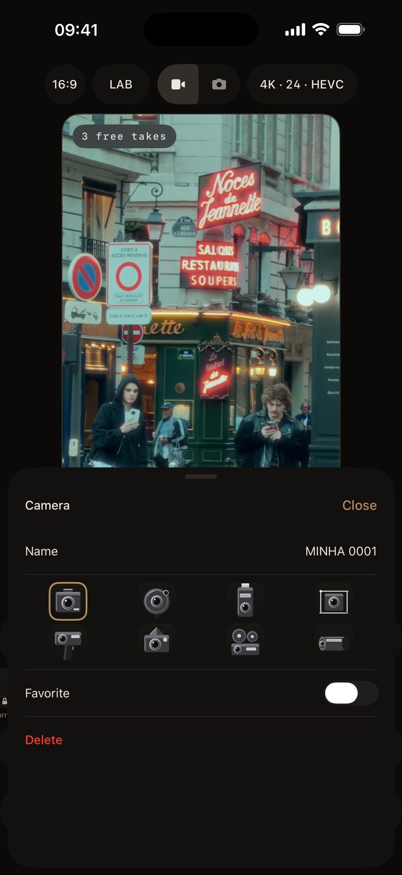This screenshot has width=402, height=875.
Task: Close the Camera panel
Action: pos(359,505)
